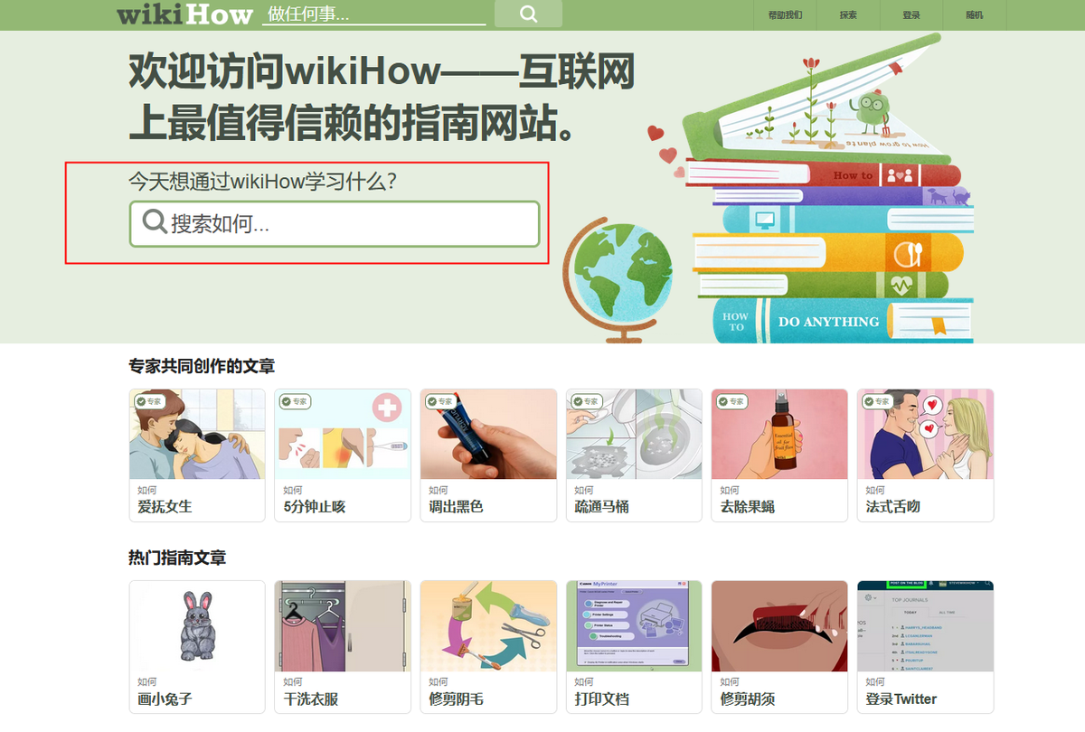Screen dimensions: 1085x732
Task: Open 登录Twitter article thumbnail
Action: (925, 626)
